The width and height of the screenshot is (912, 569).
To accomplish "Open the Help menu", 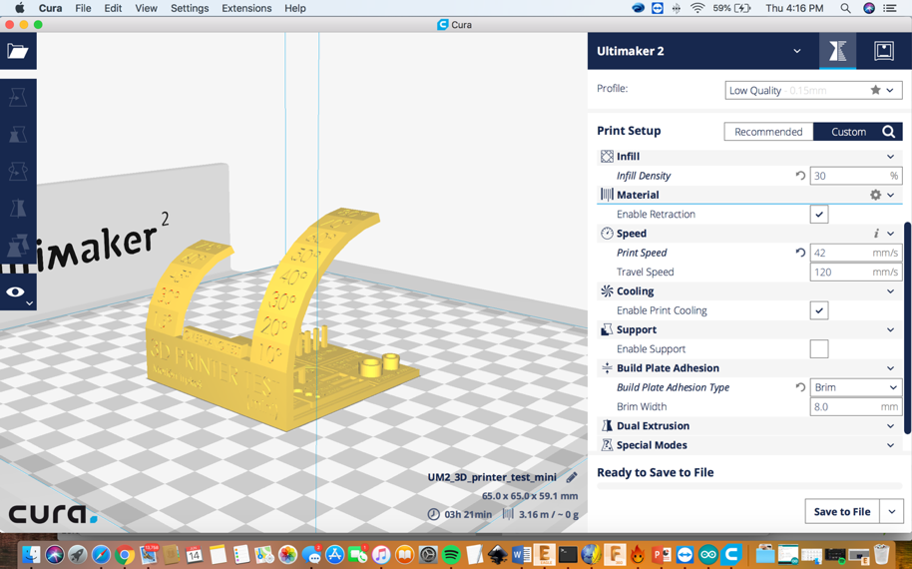I will (295, 8).
